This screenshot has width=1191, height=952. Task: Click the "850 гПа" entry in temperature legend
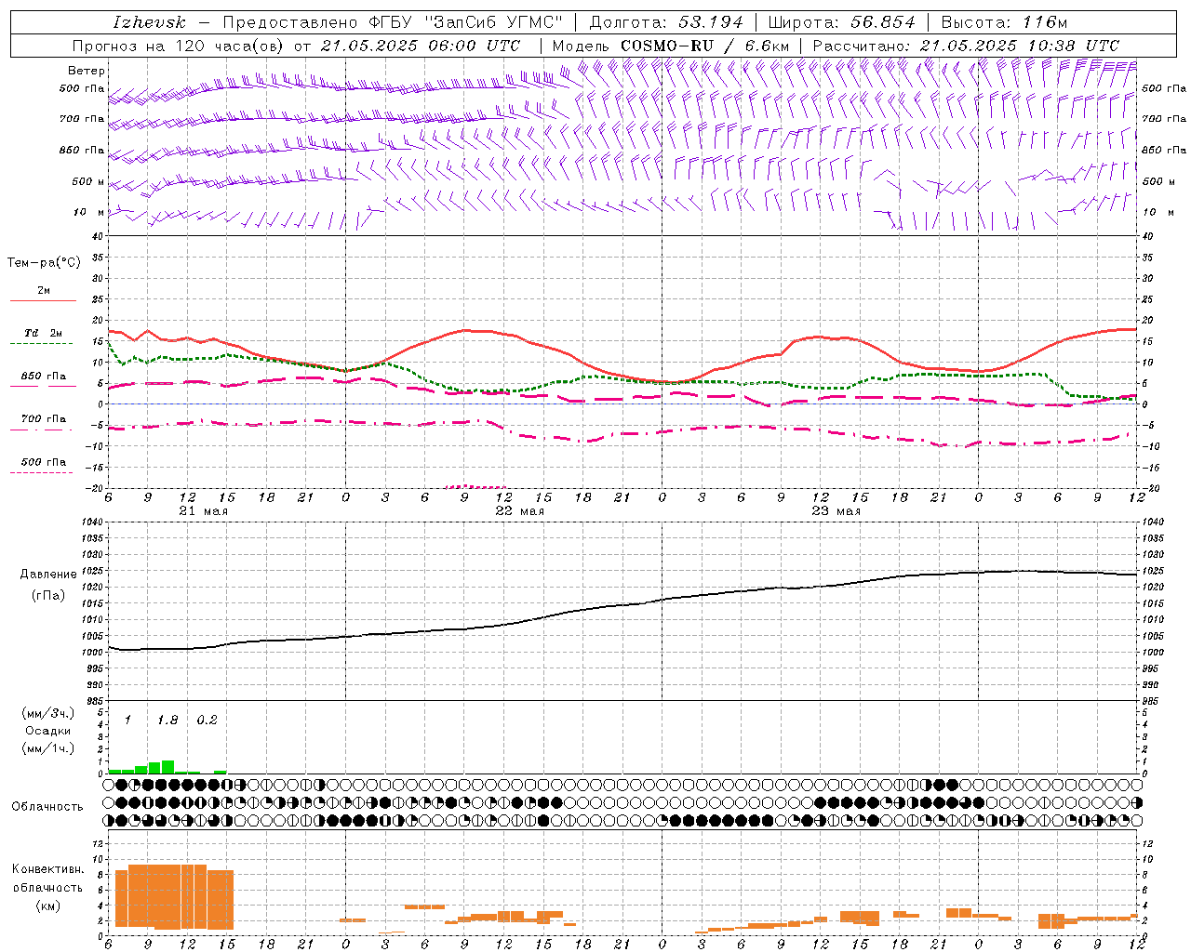[44, 377]
